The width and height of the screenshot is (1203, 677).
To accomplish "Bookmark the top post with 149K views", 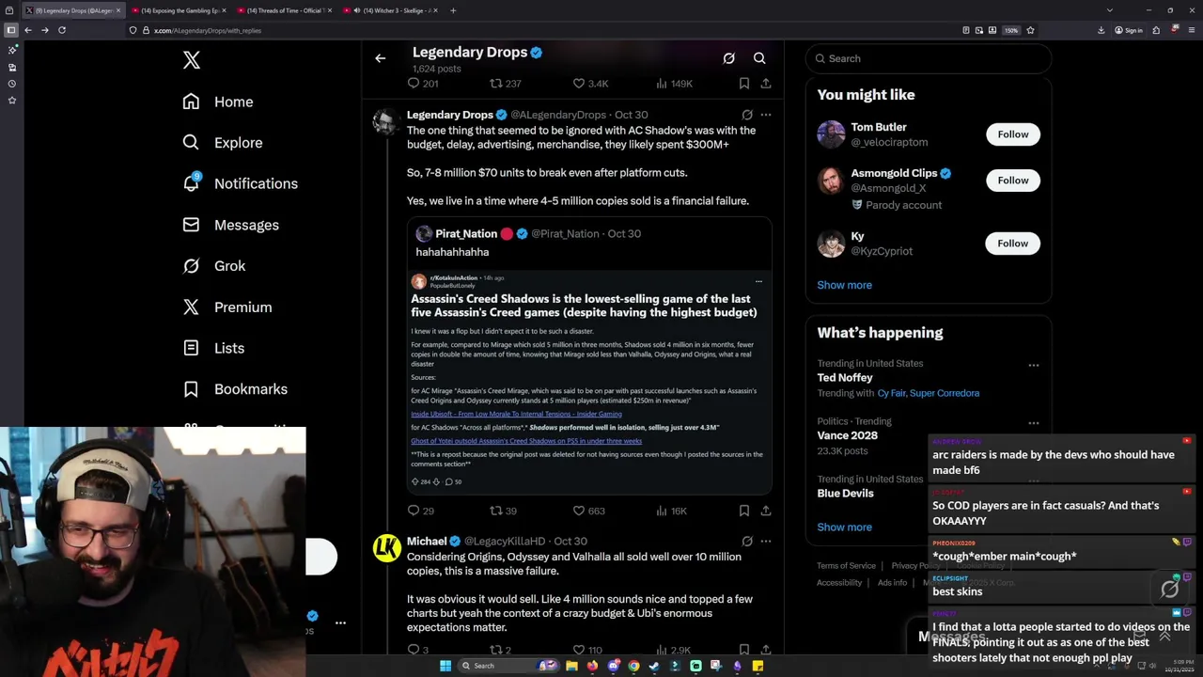I will [743, 84].
